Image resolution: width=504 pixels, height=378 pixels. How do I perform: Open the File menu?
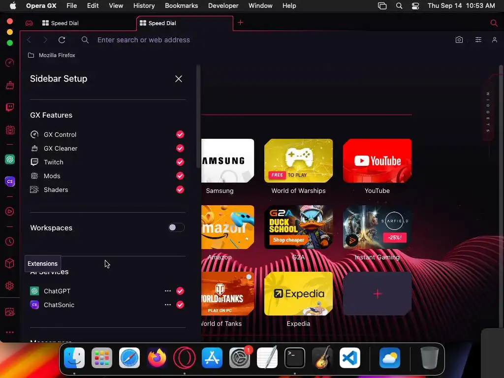[x=72, y=6]
